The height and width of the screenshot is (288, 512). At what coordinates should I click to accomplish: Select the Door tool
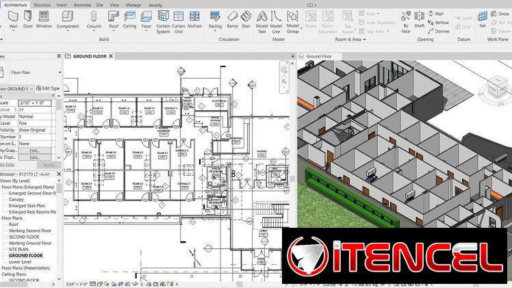pyautogui.click(x=28, y=19)
